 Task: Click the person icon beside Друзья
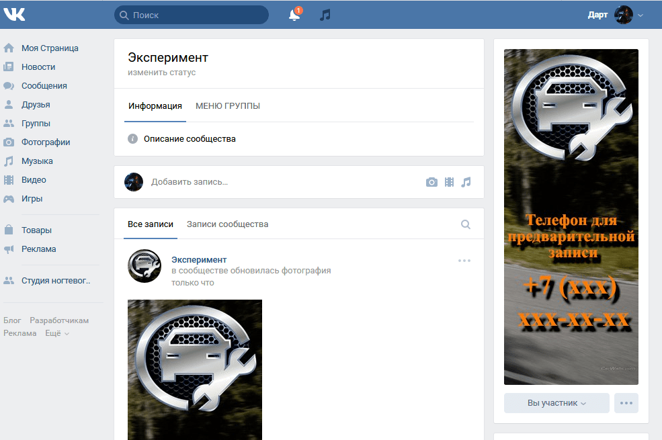pyautogui.click(x=9, y=105)
